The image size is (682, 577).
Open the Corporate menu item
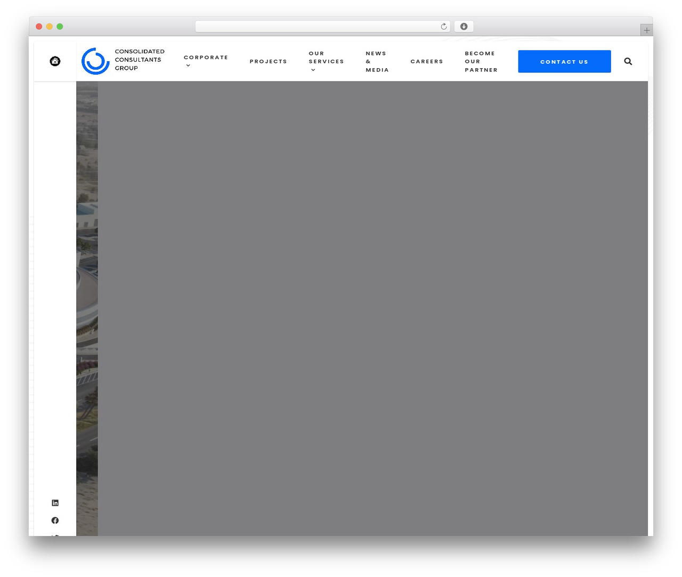pos(206,57)
